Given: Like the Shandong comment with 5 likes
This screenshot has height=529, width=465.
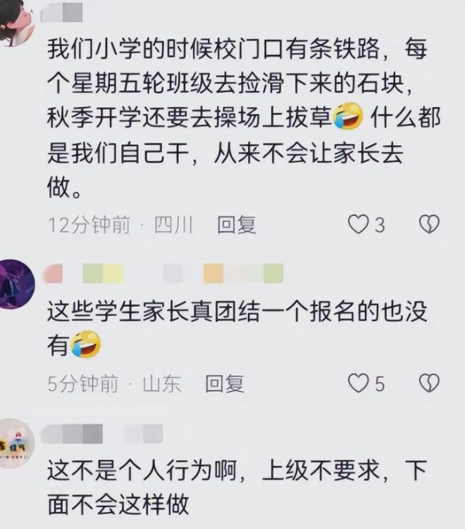Looking at the screenshot, I should (x=358, y=383).
